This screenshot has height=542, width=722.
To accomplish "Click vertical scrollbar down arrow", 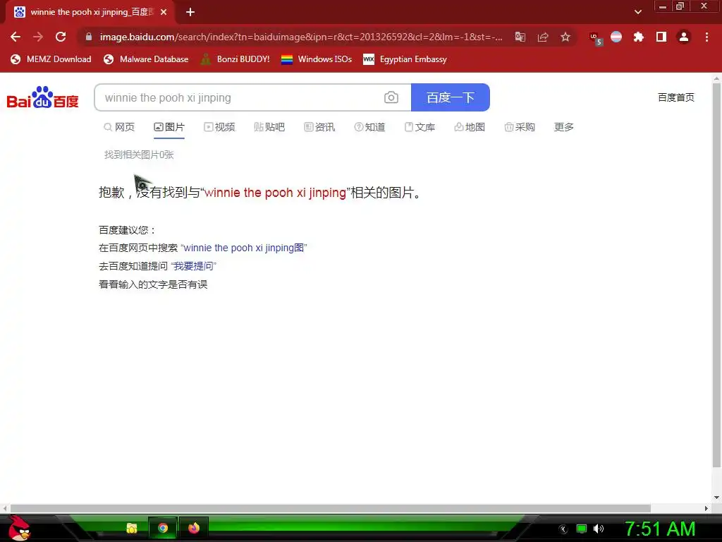I will click(x=716, y=498).
